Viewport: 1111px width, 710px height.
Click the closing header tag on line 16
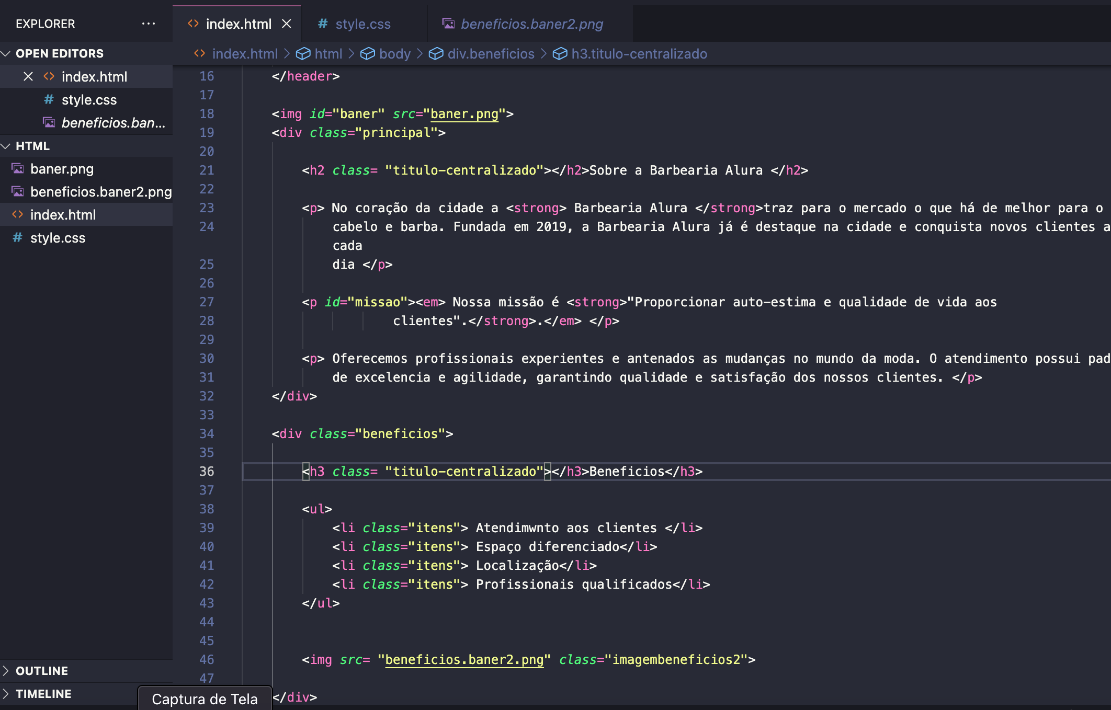306,76
